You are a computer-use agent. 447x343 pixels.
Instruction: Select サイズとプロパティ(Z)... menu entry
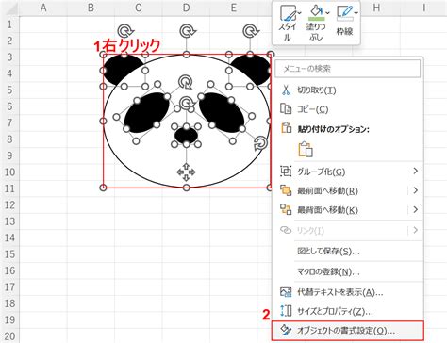click(347, 311)
